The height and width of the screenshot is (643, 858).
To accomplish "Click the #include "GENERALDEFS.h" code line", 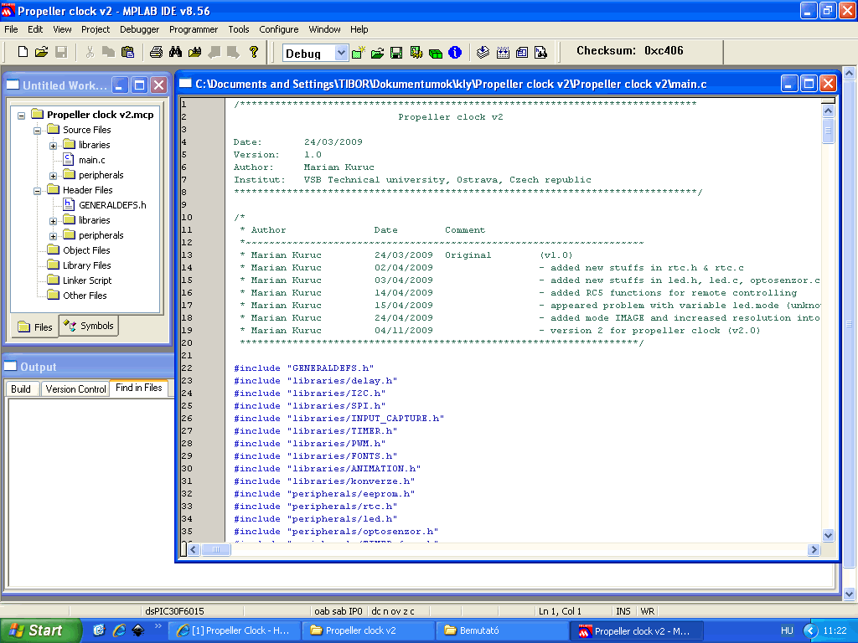I will (303, 368).
